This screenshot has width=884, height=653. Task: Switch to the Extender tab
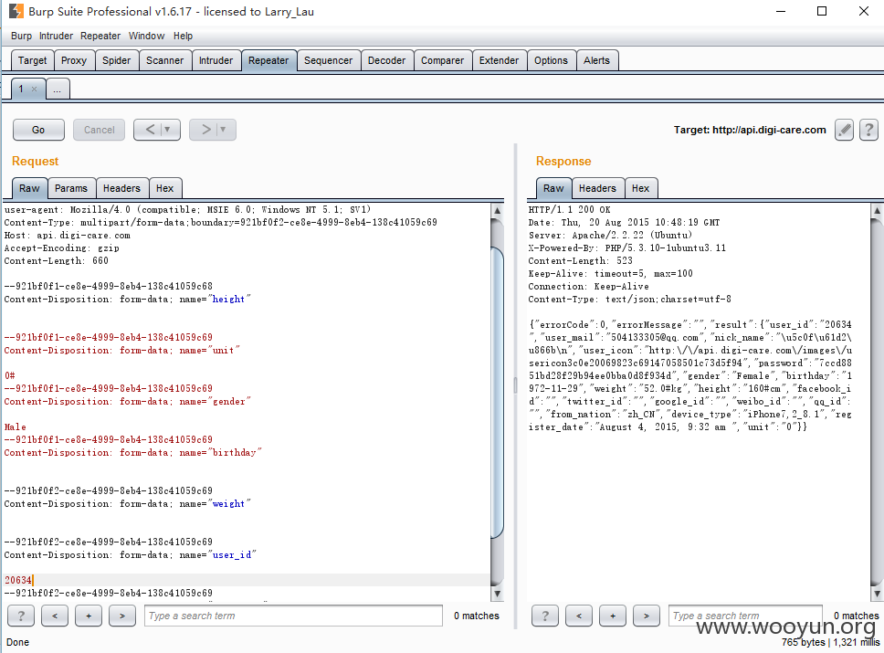tap(499, 60)
